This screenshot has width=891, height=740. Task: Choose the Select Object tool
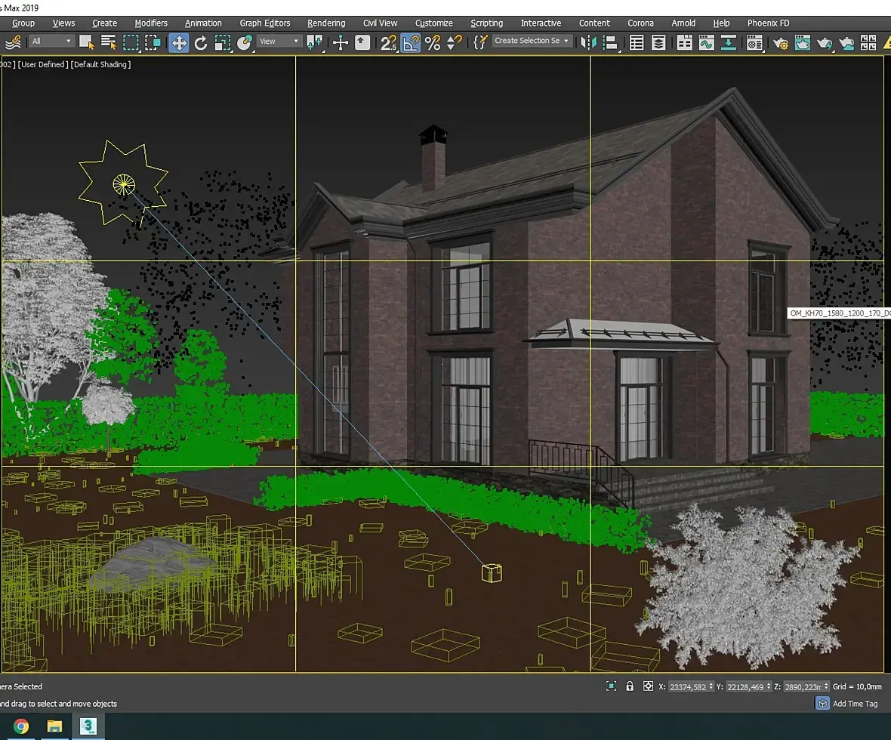[x=86, y=42]
